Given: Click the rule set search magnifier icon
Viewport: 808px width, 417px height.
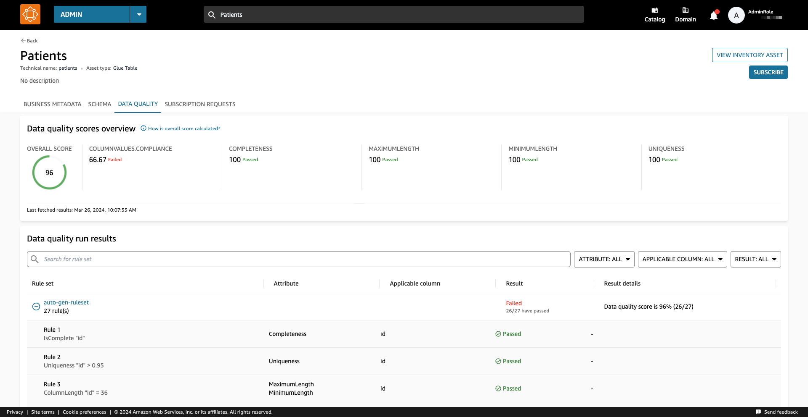Looking at the screenshot, I should (x=35, y=259).
